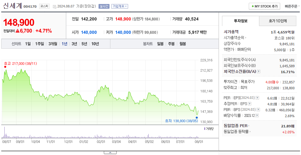Click the MY STOCK 추가 button

tap(265, 6)
